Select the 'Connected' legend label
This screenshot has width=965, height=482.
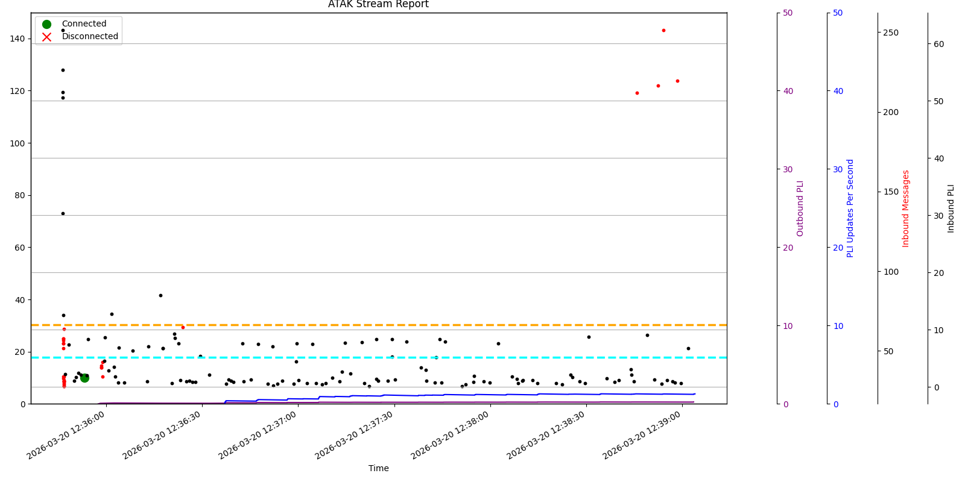(x=84, y=24)
